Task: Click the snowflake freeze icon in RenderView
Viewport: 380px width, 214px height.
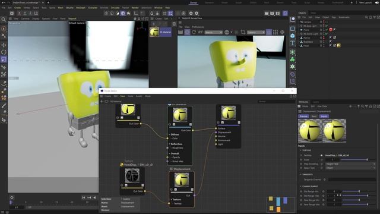Action: coord(283,32)
